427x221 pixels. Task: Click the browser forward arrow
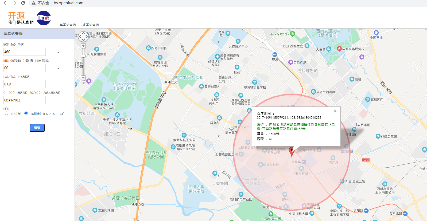[14, 3]
